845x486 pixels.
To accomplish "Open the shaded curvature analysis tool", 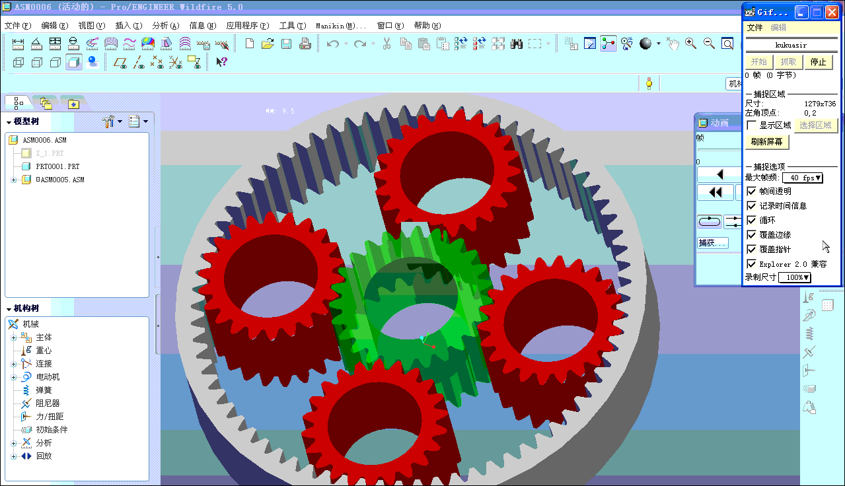I will 148,44.
